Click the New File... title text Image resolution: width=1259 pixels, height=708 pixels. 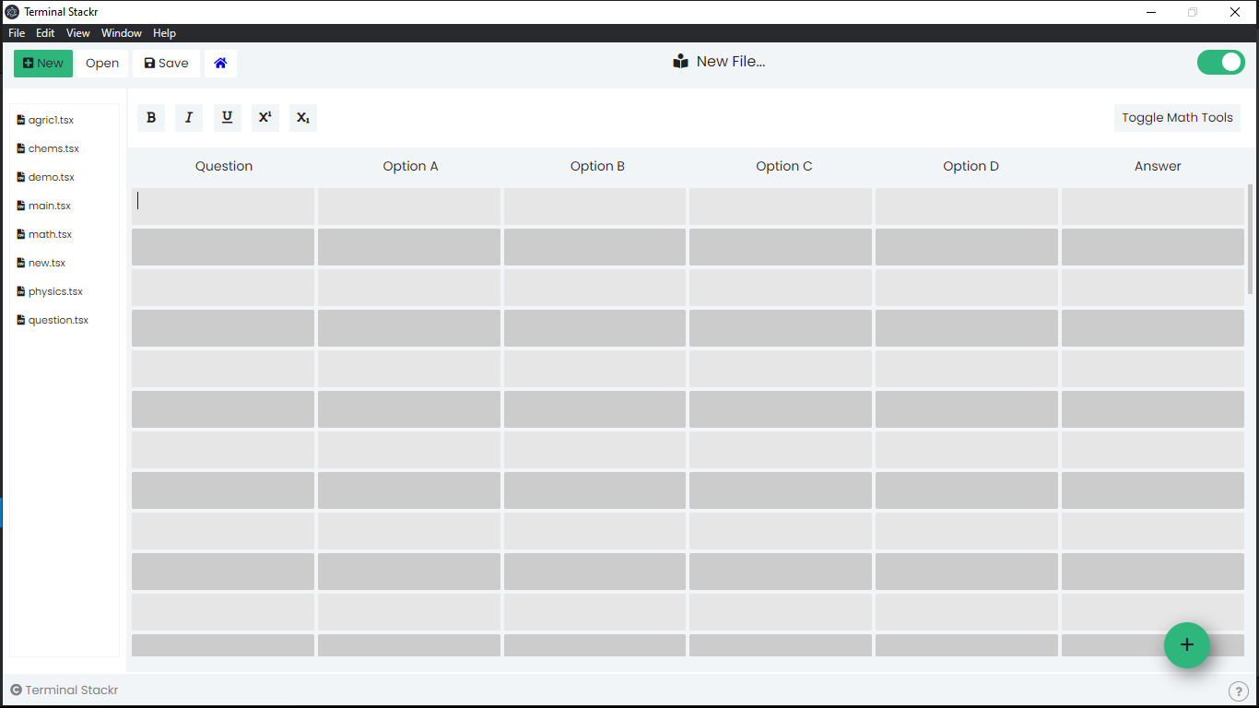click(731, 62)
